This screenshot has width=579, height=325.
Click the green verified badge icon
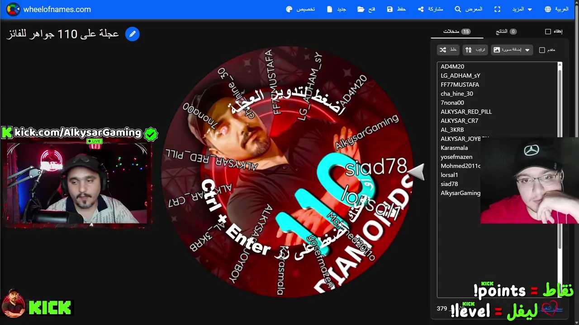point(151,134)
